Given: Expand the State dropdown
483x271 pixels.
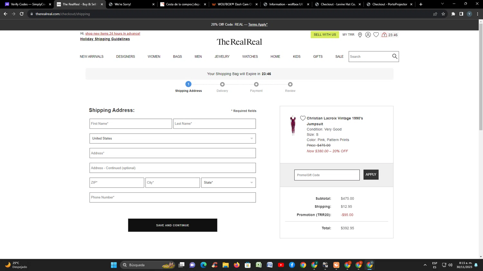Looking at the screenshot, I should tap(228, 183).
